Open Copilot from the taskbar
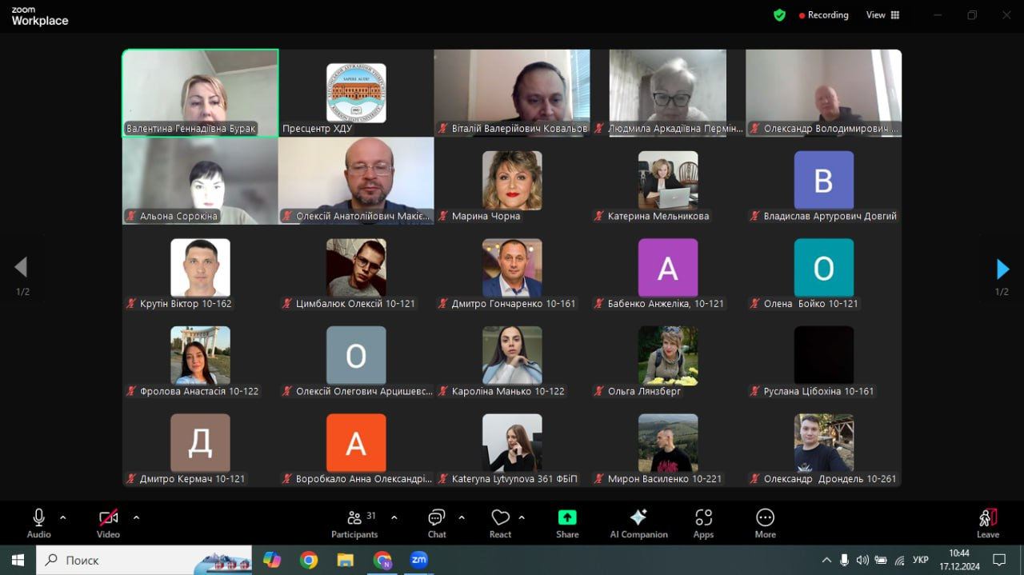Viewport: 1024px width, 575px height. click(x=272, y=560)
